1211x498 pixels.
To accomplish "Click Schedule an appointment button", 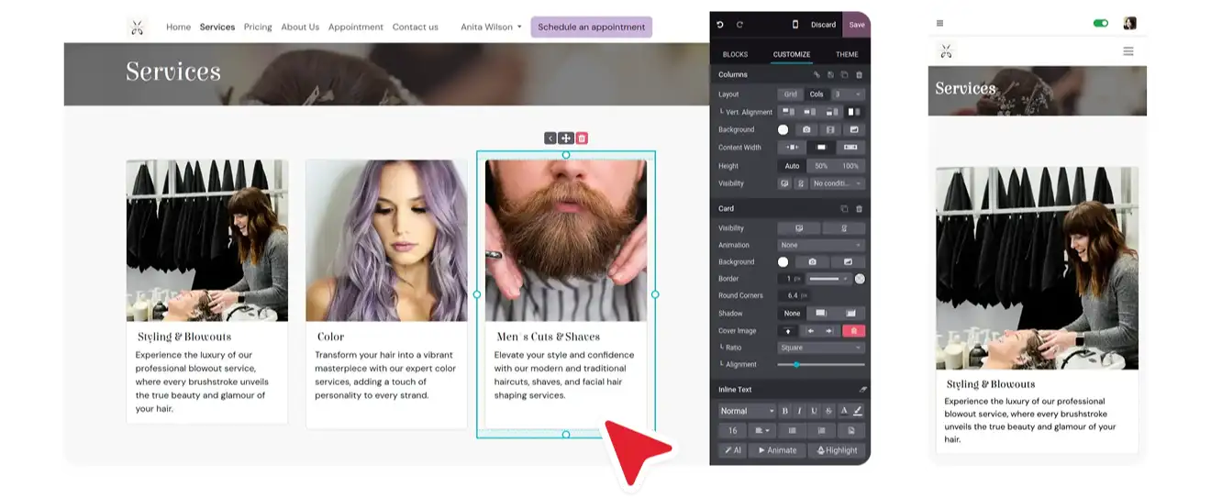I will point(591,28).
